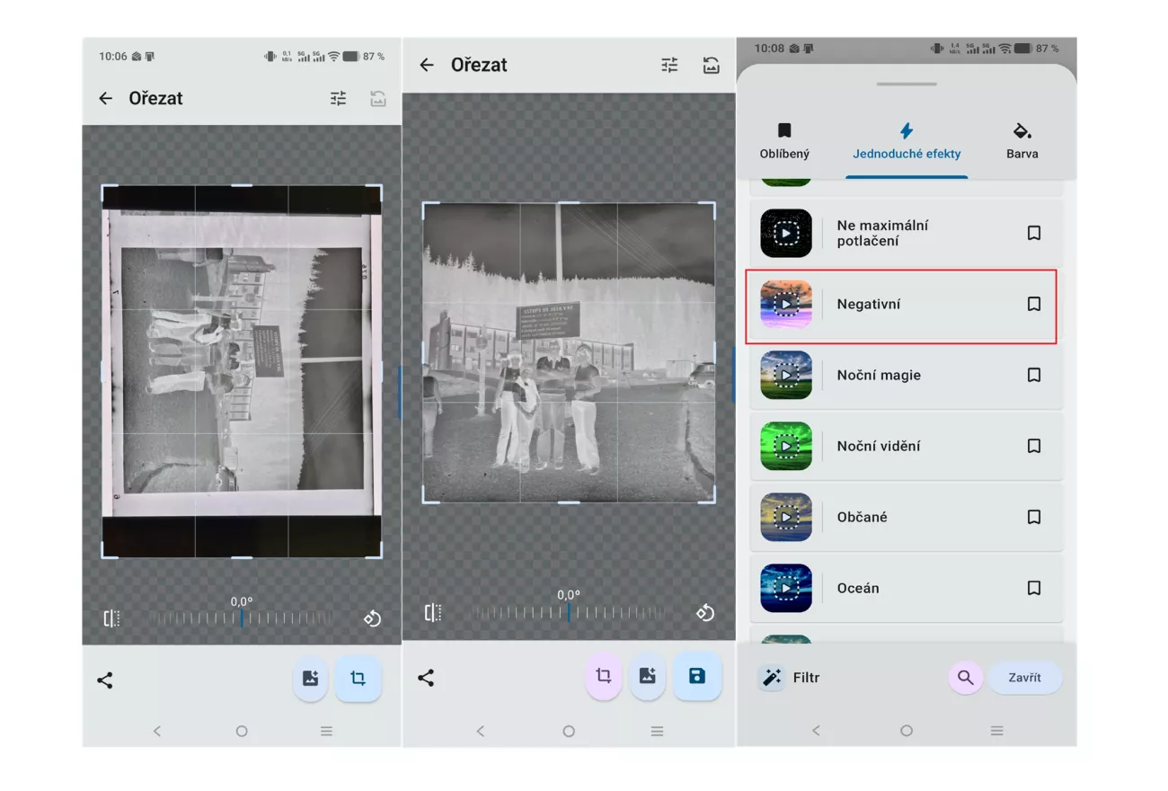Click the rotation angle ruler in second screen
Screen dimensions: 1168x791
coord(570,613)
